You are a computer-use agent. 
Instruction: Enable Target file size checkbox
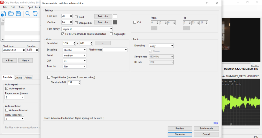[x=49, y=77]
